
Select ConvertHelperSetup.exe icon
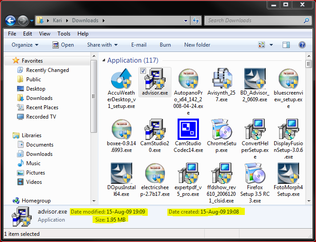255,129
